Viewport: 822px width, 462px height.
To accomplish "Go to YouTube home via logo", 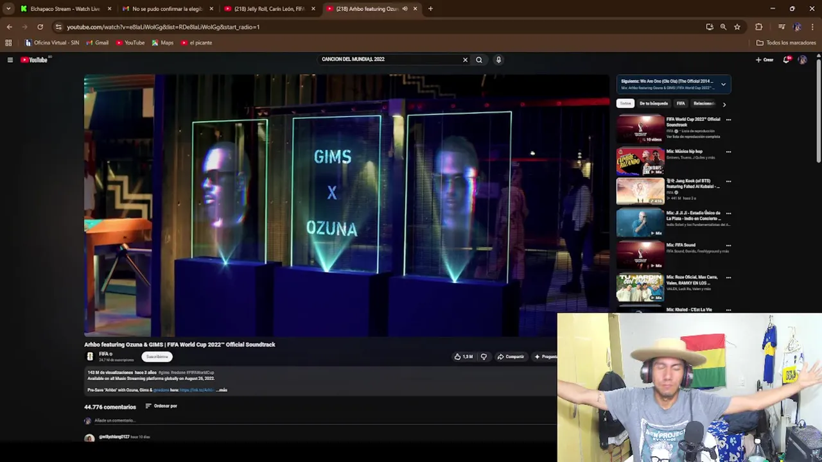I will tap(34, 60).
